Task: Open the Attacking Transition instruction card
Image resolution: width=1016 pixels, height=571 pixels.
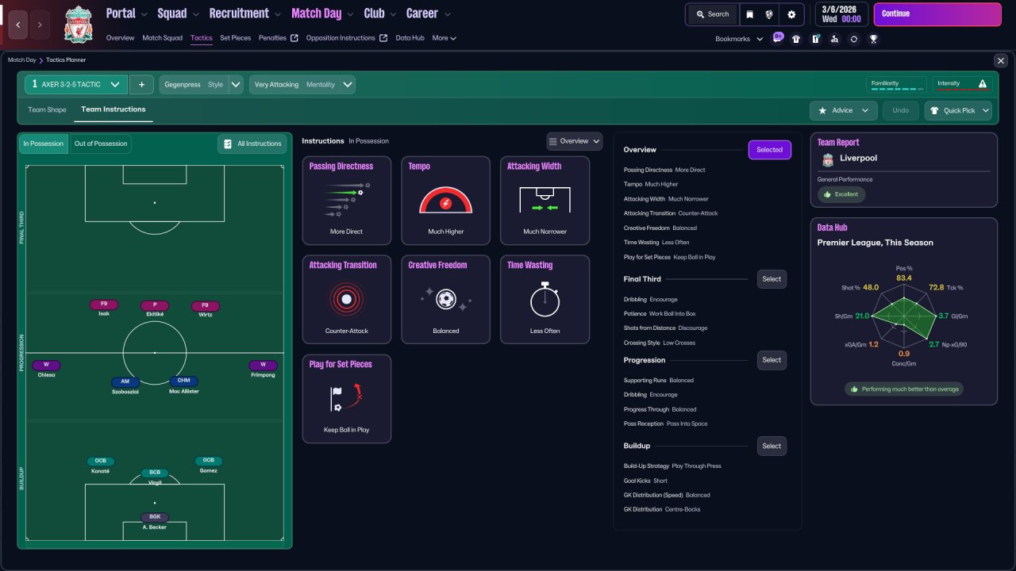Action: pyautogui.click(x=347, y=300)
